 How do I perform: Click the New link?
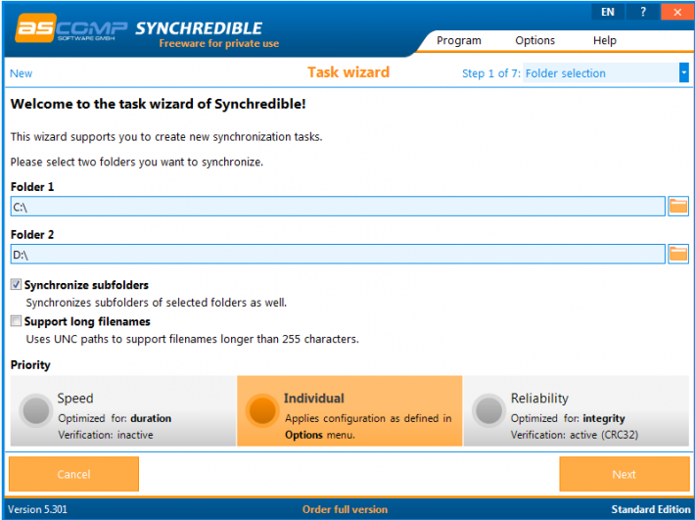pos(21,73)
